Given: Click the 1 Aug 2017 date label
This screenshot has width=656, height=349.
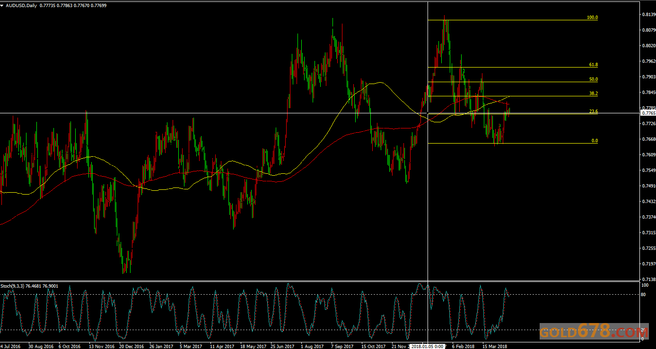Looking at the screenshot, I should tap(312, 346).
